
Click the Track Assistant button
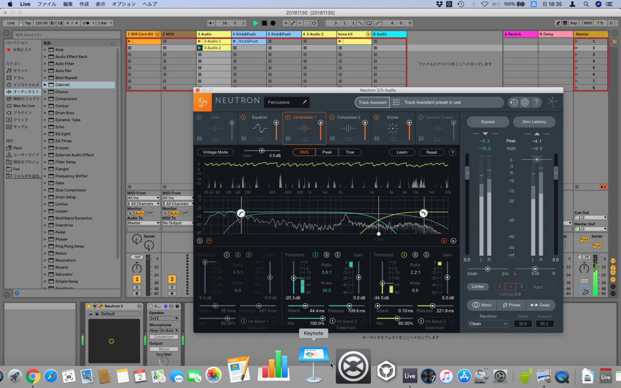click(372, 102)
